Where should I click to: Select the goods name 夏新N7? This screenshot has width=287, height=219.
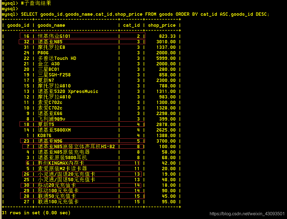click(x=46, y=80)
